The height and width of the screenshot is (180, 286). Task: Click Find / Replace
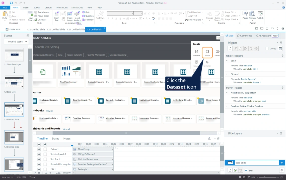click(x=194, y=20)
